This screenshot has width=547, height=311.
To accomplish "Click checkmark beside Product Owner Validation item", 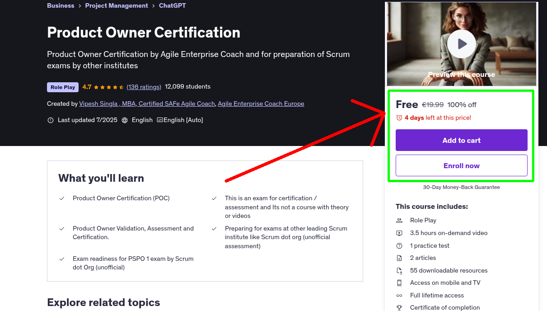I will (x=62, y=229).
